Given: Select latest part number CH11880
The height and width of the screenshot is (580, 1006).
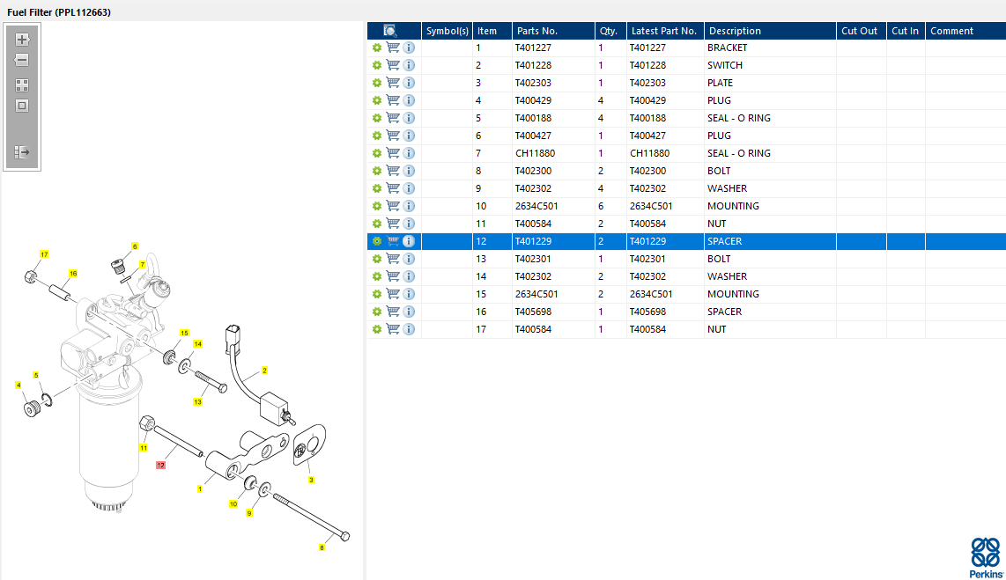Looking at the screenshot, I should click(649, 153).
